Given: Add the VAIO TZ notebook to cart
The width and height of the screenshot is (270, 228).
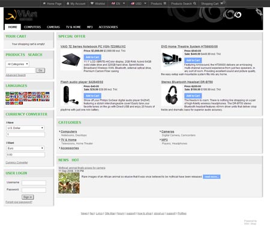Looking at the screenshot, I should [x=92, y=57].
